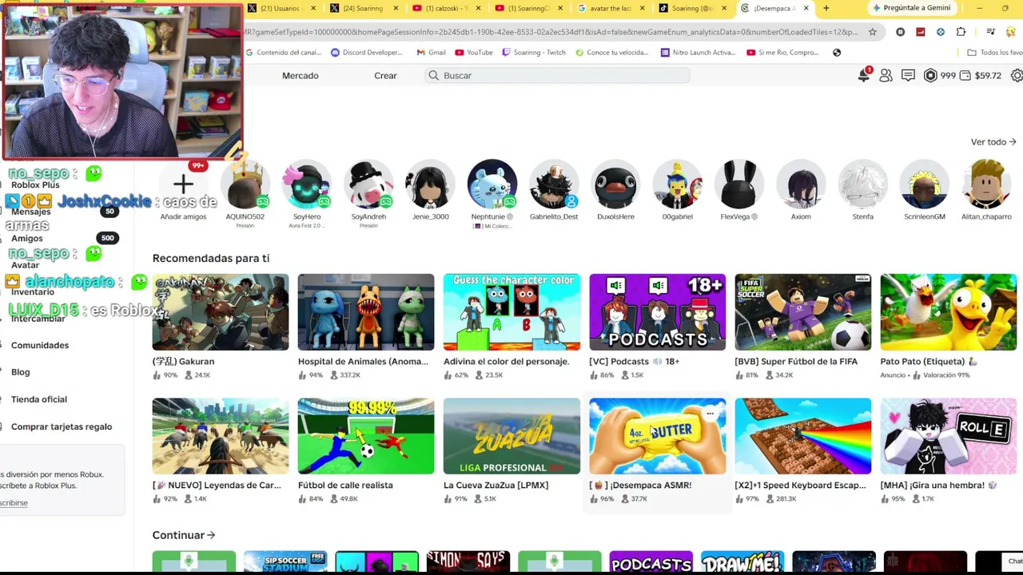This screenshot has height=575, width=1023.
Task: Focus the Buscar search field
Action: 557,75
